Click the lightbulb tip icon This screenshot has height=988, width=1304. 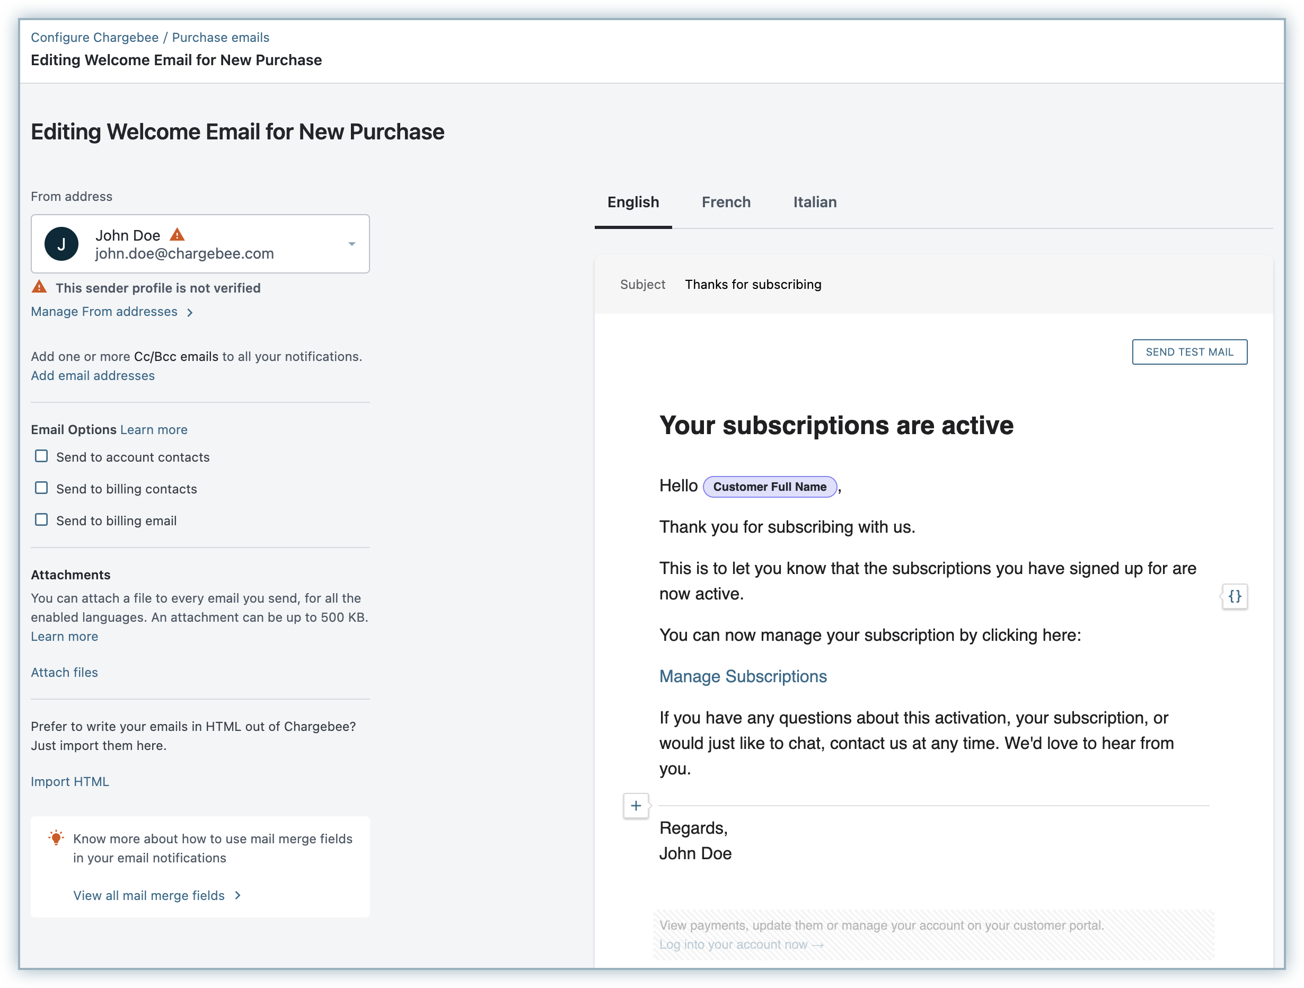pos(56,837)
